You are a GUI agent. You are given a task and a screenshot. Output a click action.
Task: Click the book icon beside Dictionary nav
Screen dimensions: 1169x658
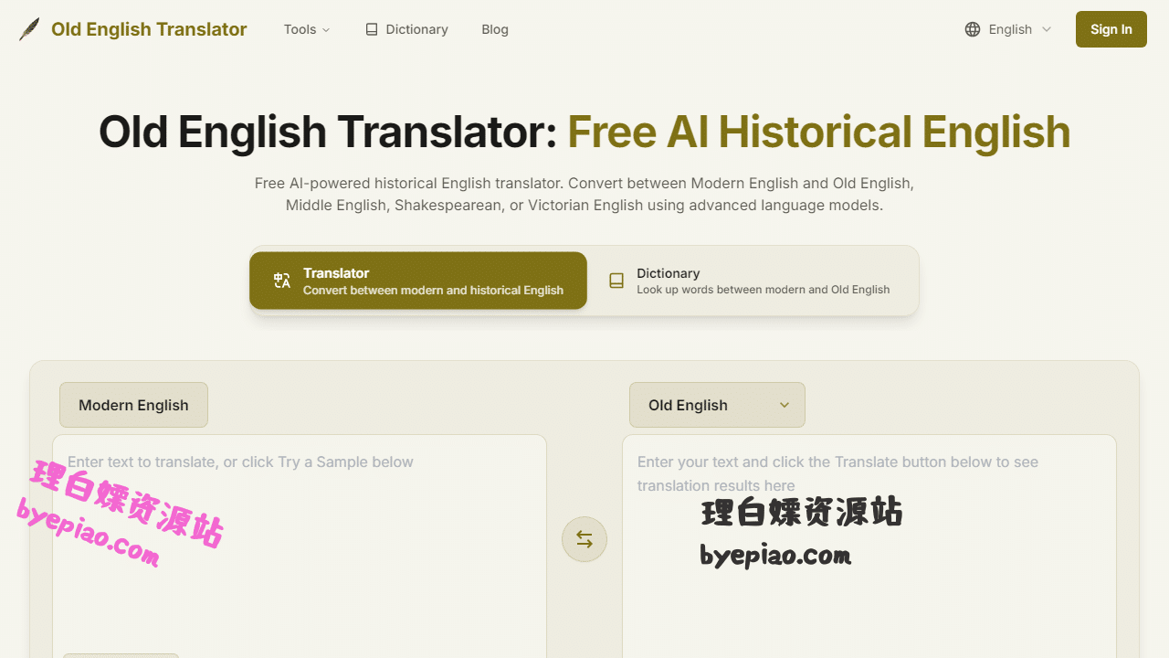[x=372, y=29]
